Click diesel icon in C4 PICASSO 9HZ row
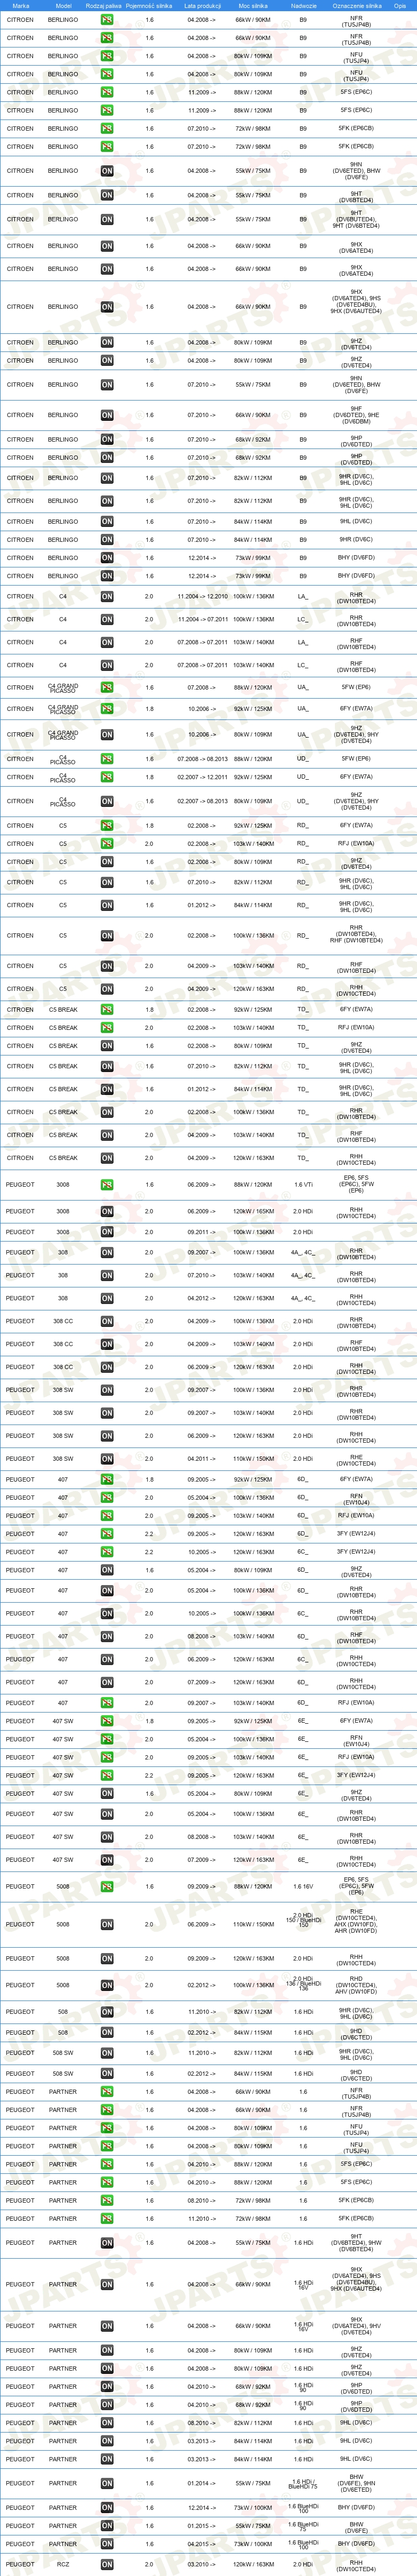417x2576 pixels. pyautogui.click(x=107, y=801)
